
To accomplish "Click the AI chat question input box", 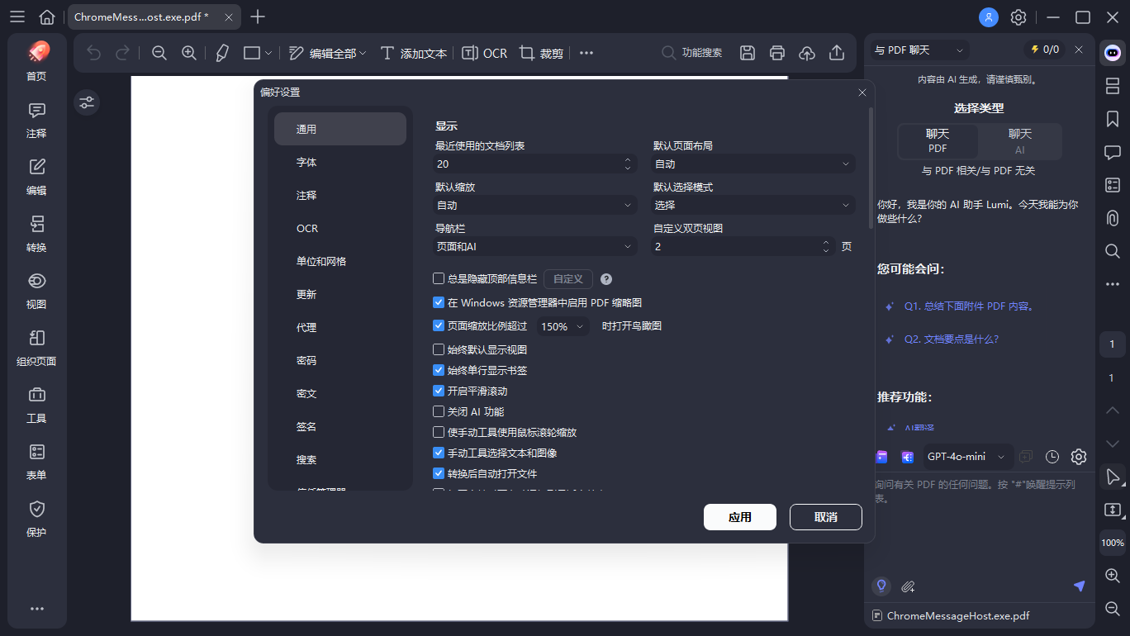I will click(980, 522).
